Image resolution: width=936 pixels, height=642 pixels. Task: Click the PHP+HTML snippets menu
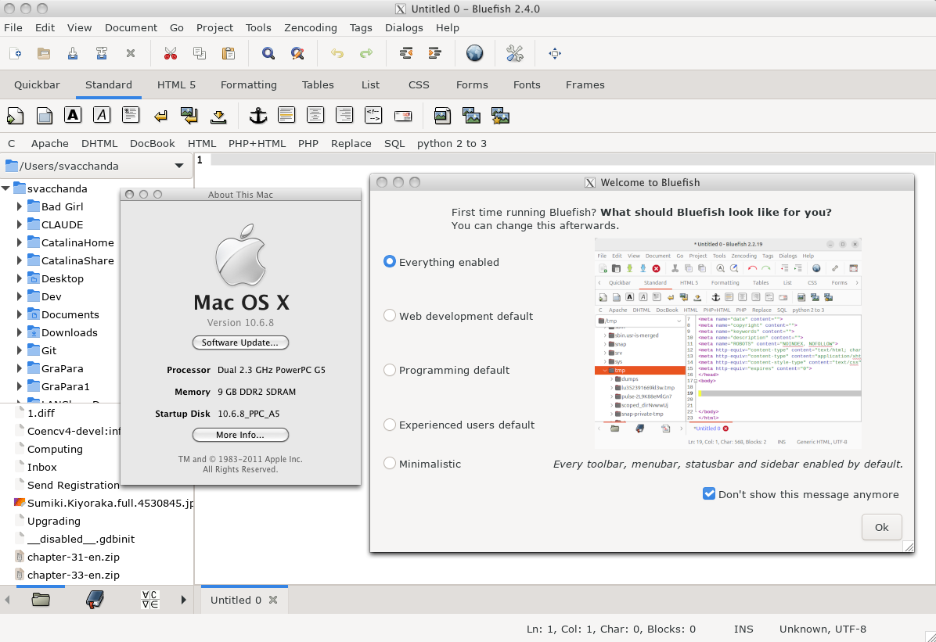(x=257, y=143)
